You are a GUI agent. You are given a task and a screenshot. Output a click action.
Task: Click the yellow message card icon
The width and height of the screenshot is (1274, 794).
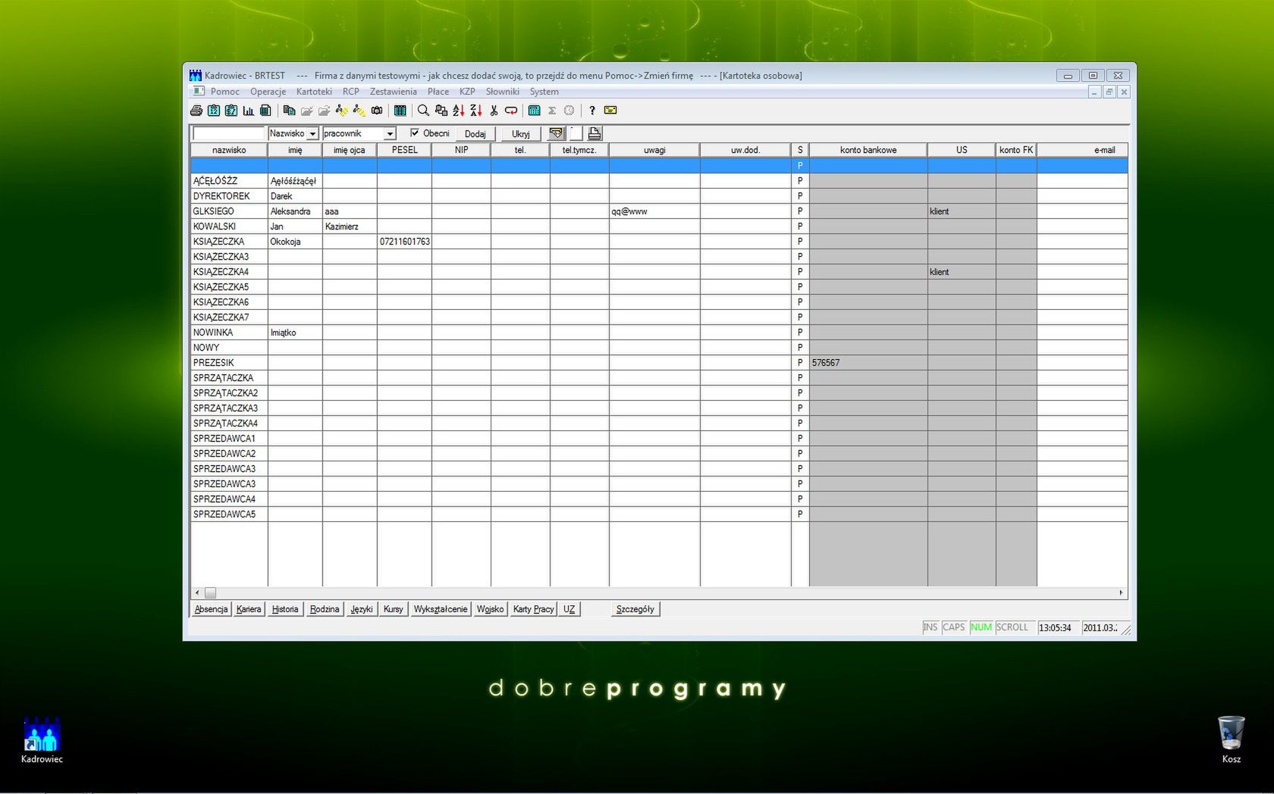click(x=610, y=111)
